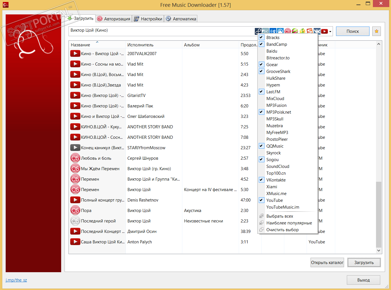Click the Sogou orange S source icon
Viewport: 391px width, 290px height.
point(310,31)
